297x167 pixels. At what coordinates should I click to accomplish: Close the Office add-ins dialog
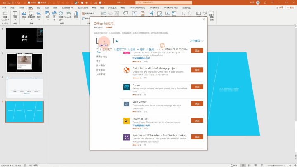click(204, 19)
